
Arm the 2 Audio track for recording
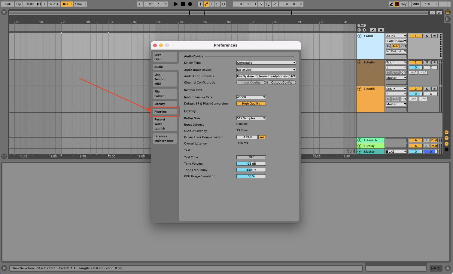point(434,62)
